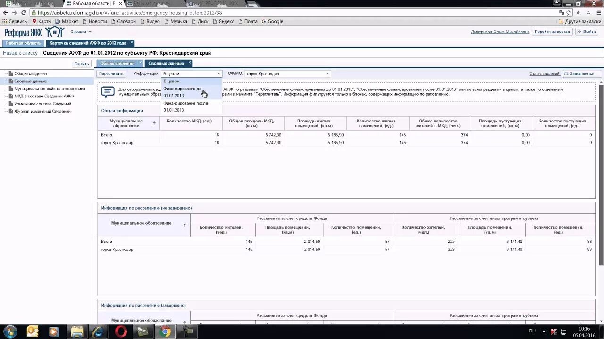
Task: Open Маркет bookmark
Action: (x=67, y=21)
